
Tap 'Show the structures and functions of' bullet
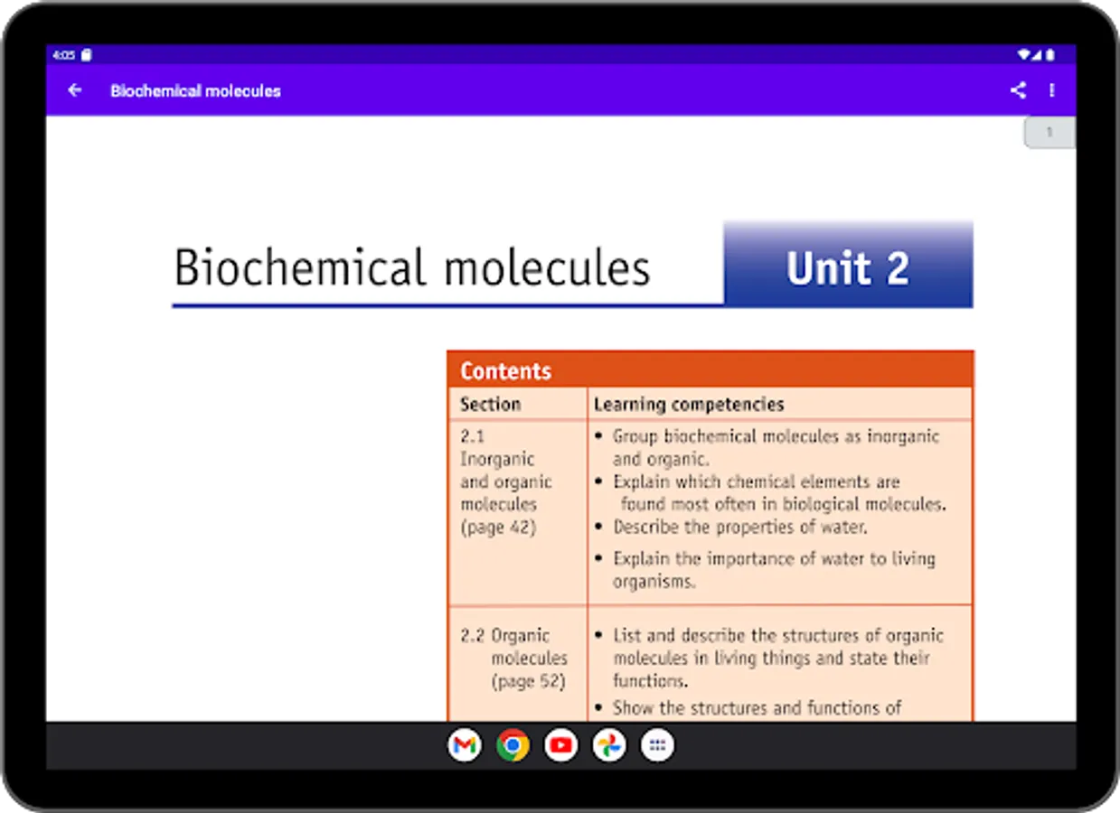click(748, 708)
